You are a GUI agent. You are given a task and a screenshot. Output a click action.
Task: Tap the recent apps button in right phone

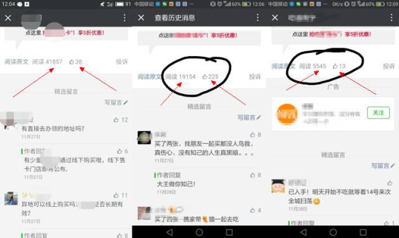(363, 232)
